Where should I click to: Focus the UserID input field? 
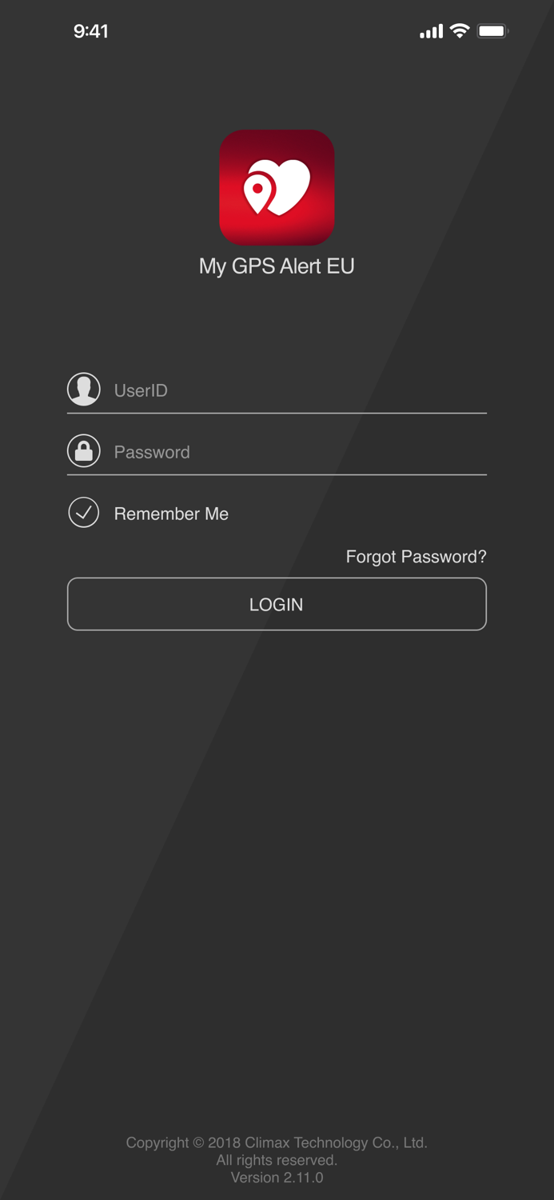pos(277,390)
